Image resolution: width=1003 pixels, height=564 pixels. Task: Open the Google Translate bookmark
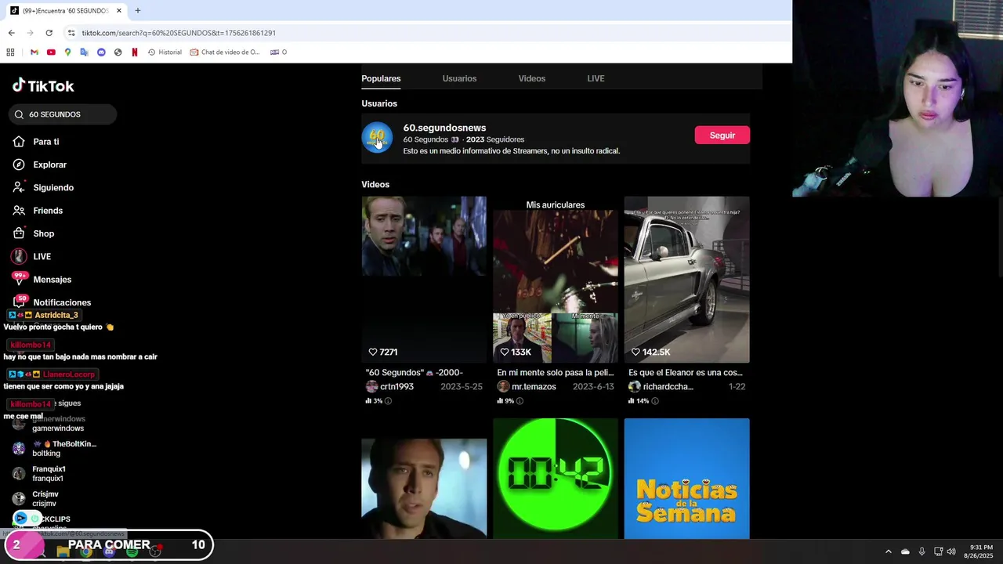click(x=84, y=52)
